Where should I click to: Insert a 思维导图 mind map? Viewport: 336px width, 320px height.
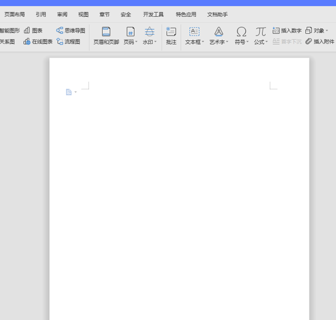pos(70,31)
